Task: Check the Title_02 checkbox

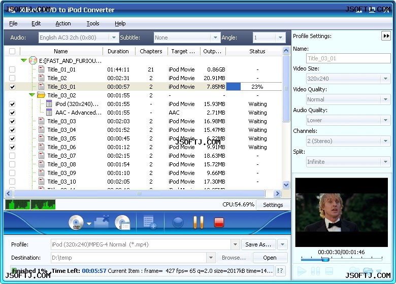Action: pyautogui.click(x=12, y=78)
